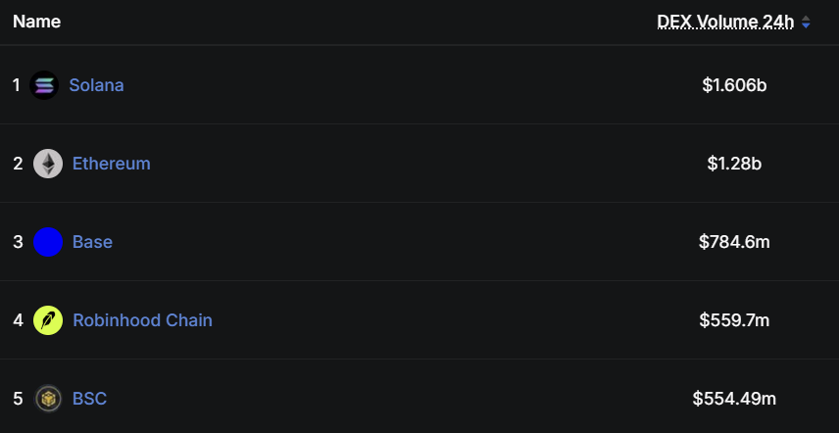Click the Ethereum diamond logo icon
839x433 pixels.
(48, 164)
